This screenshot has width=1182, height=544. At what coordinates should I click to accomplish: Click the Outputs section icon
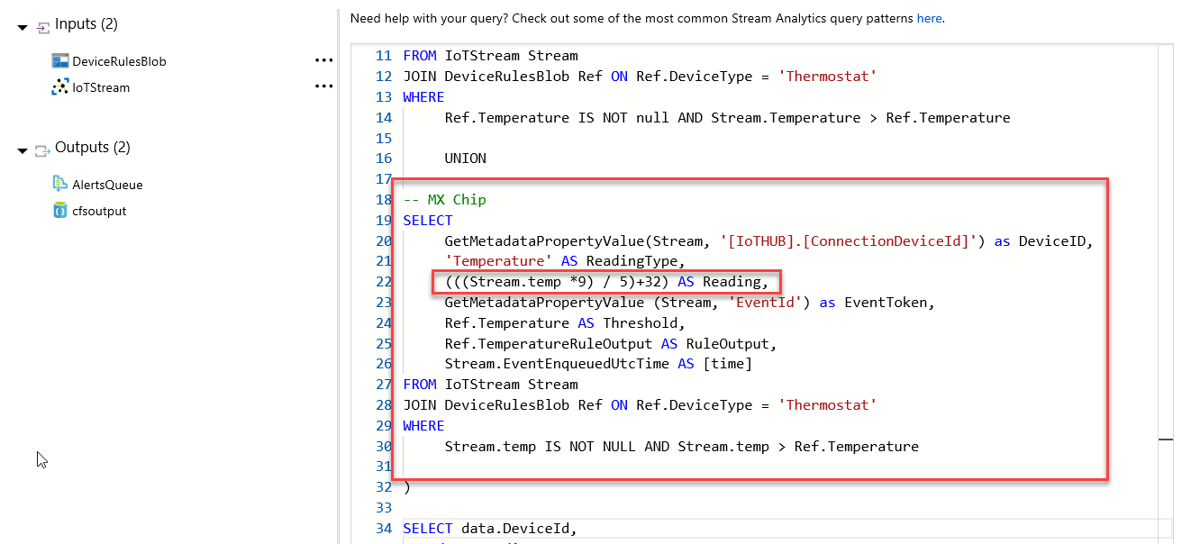[42, 151]
